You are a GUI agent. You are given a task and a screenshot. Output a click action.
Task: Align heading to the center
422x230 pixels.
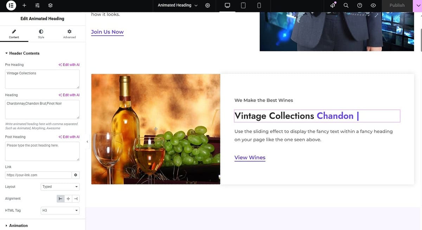[x=68, y=199]
